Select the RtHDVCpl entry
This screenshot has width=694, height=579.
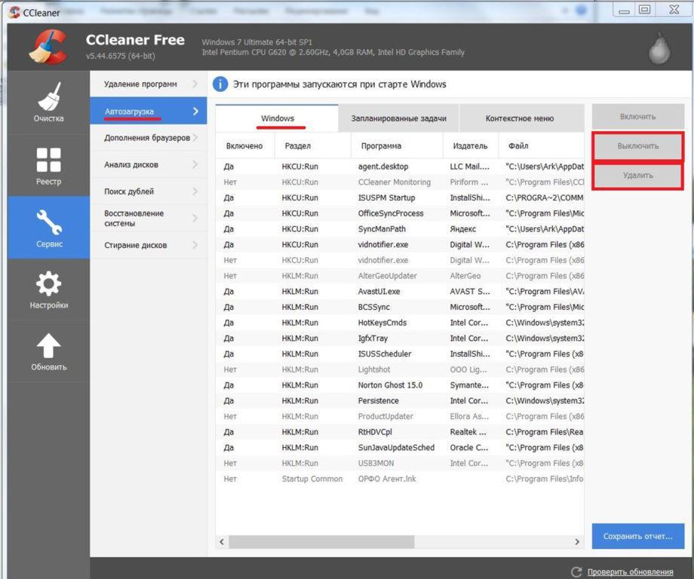[x=400, y=432]
